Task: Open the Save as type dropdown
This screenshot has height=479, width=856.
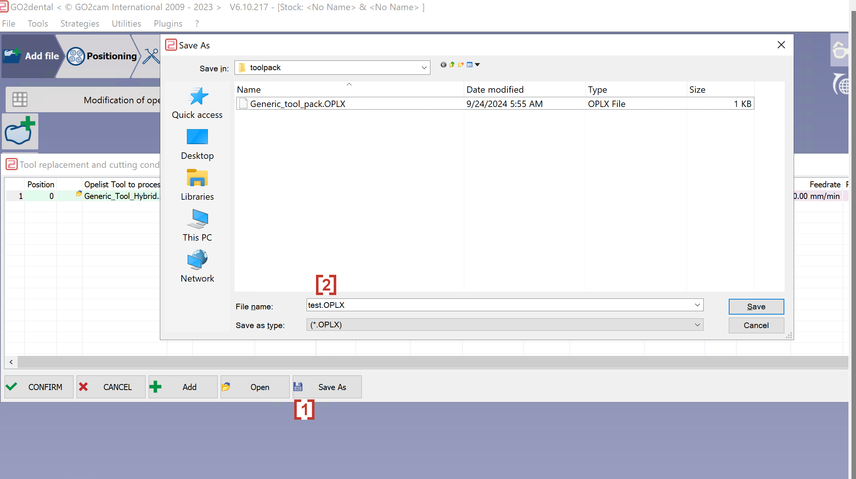Action: pos(505,325)
